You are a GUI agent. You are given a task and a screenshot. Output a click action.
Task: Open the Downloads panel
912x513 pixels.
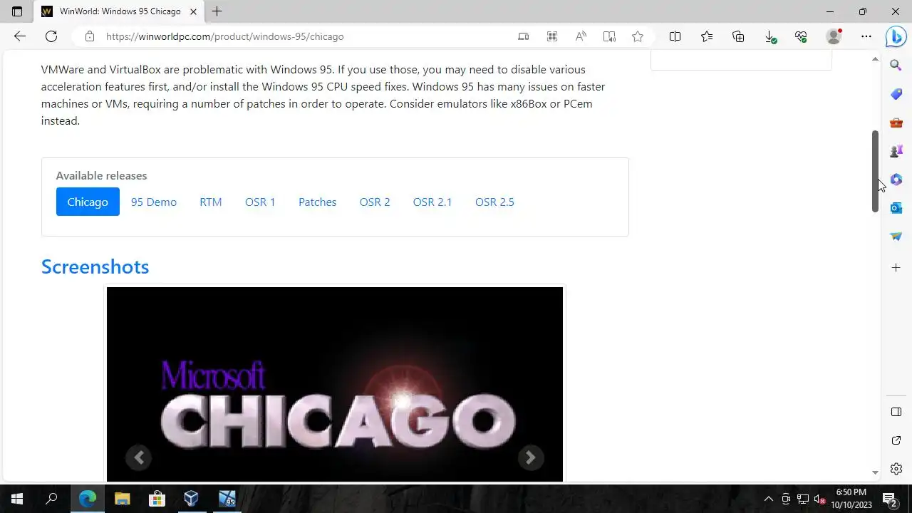(x=770, y=36)
